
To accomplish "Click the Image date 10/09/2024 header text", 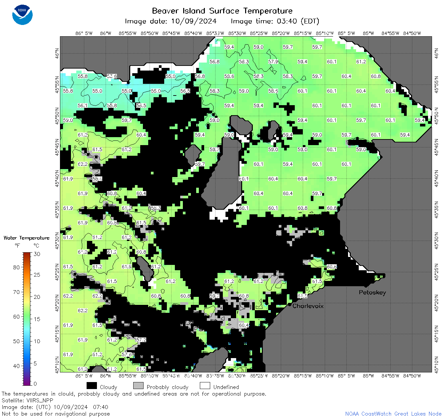I will (x=171, y=21).
